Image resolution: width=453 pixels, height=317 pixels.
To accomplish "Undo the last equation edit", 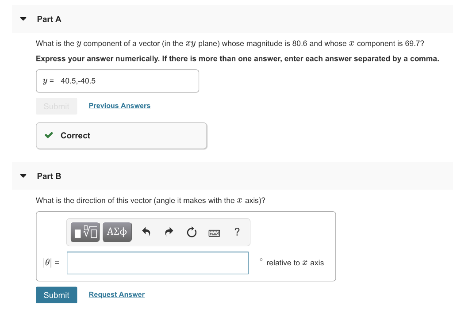I will point(146,232).
